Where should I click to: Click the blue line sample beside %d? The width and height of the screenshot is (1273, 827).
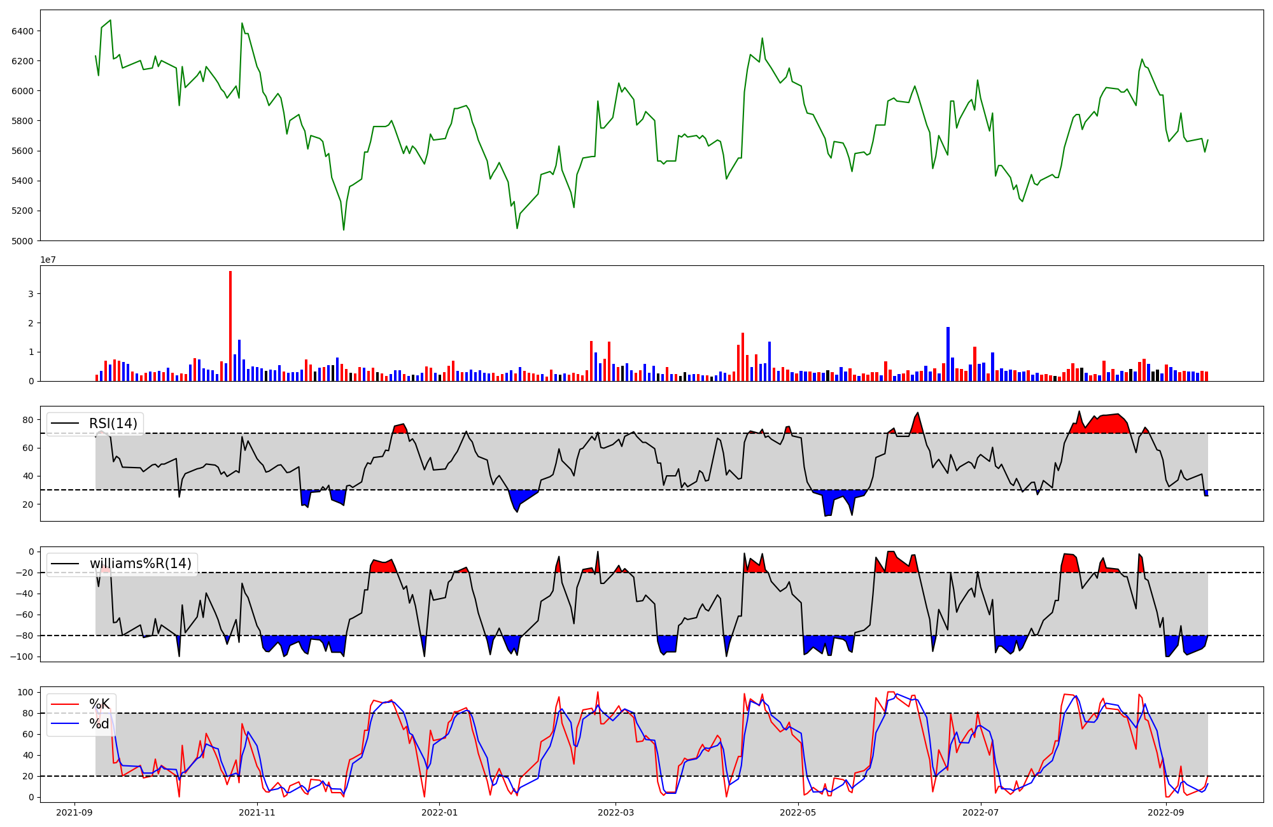65,724
